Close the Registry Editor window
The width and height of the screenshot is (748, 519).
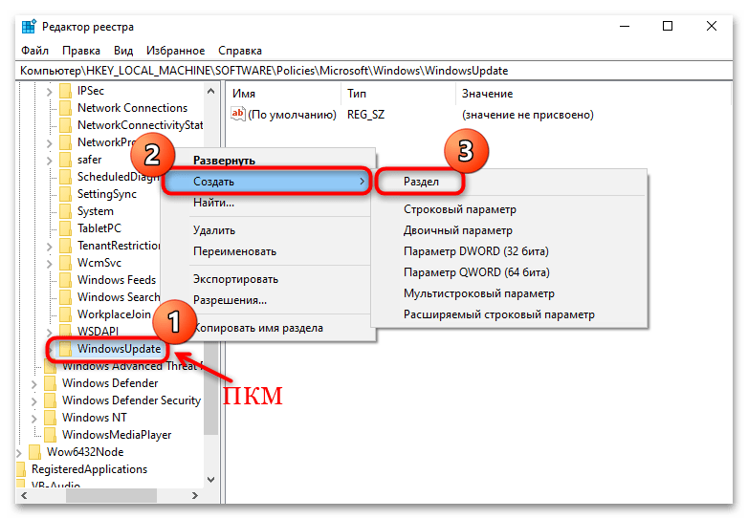tap(712, 26)
